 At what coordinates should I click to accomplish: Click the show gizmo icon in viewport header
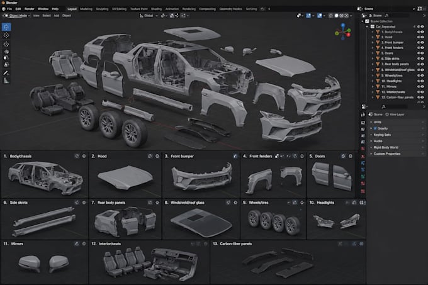[308, 16]
